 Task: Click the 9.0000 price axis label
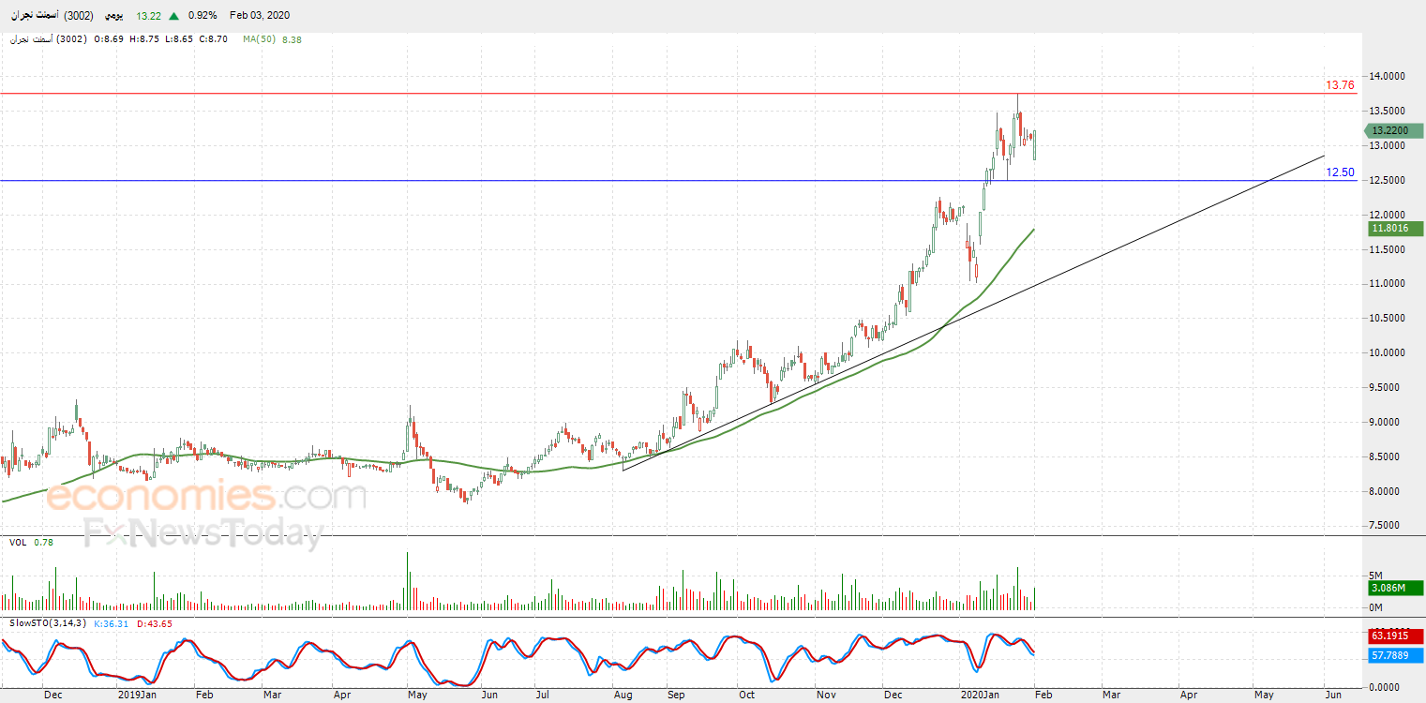point(1386,422)
